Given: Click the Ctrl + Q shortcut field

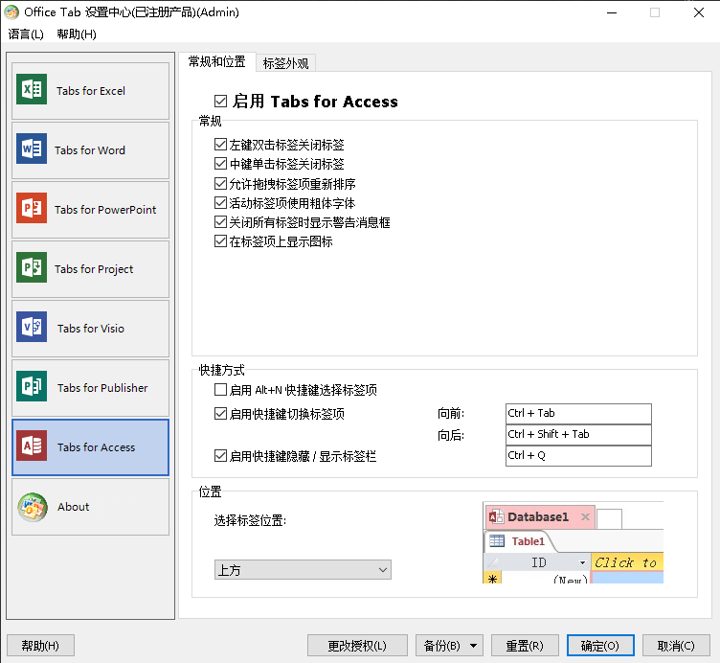Looking at the screenshot, I should coord(578,456).
